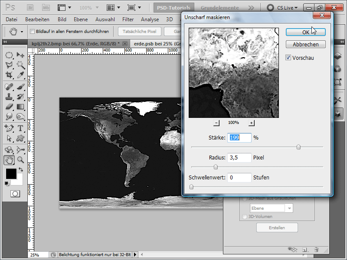347x260 pixels.
Task: Open the Ebene combo box
Action: [x=272, y=208]
